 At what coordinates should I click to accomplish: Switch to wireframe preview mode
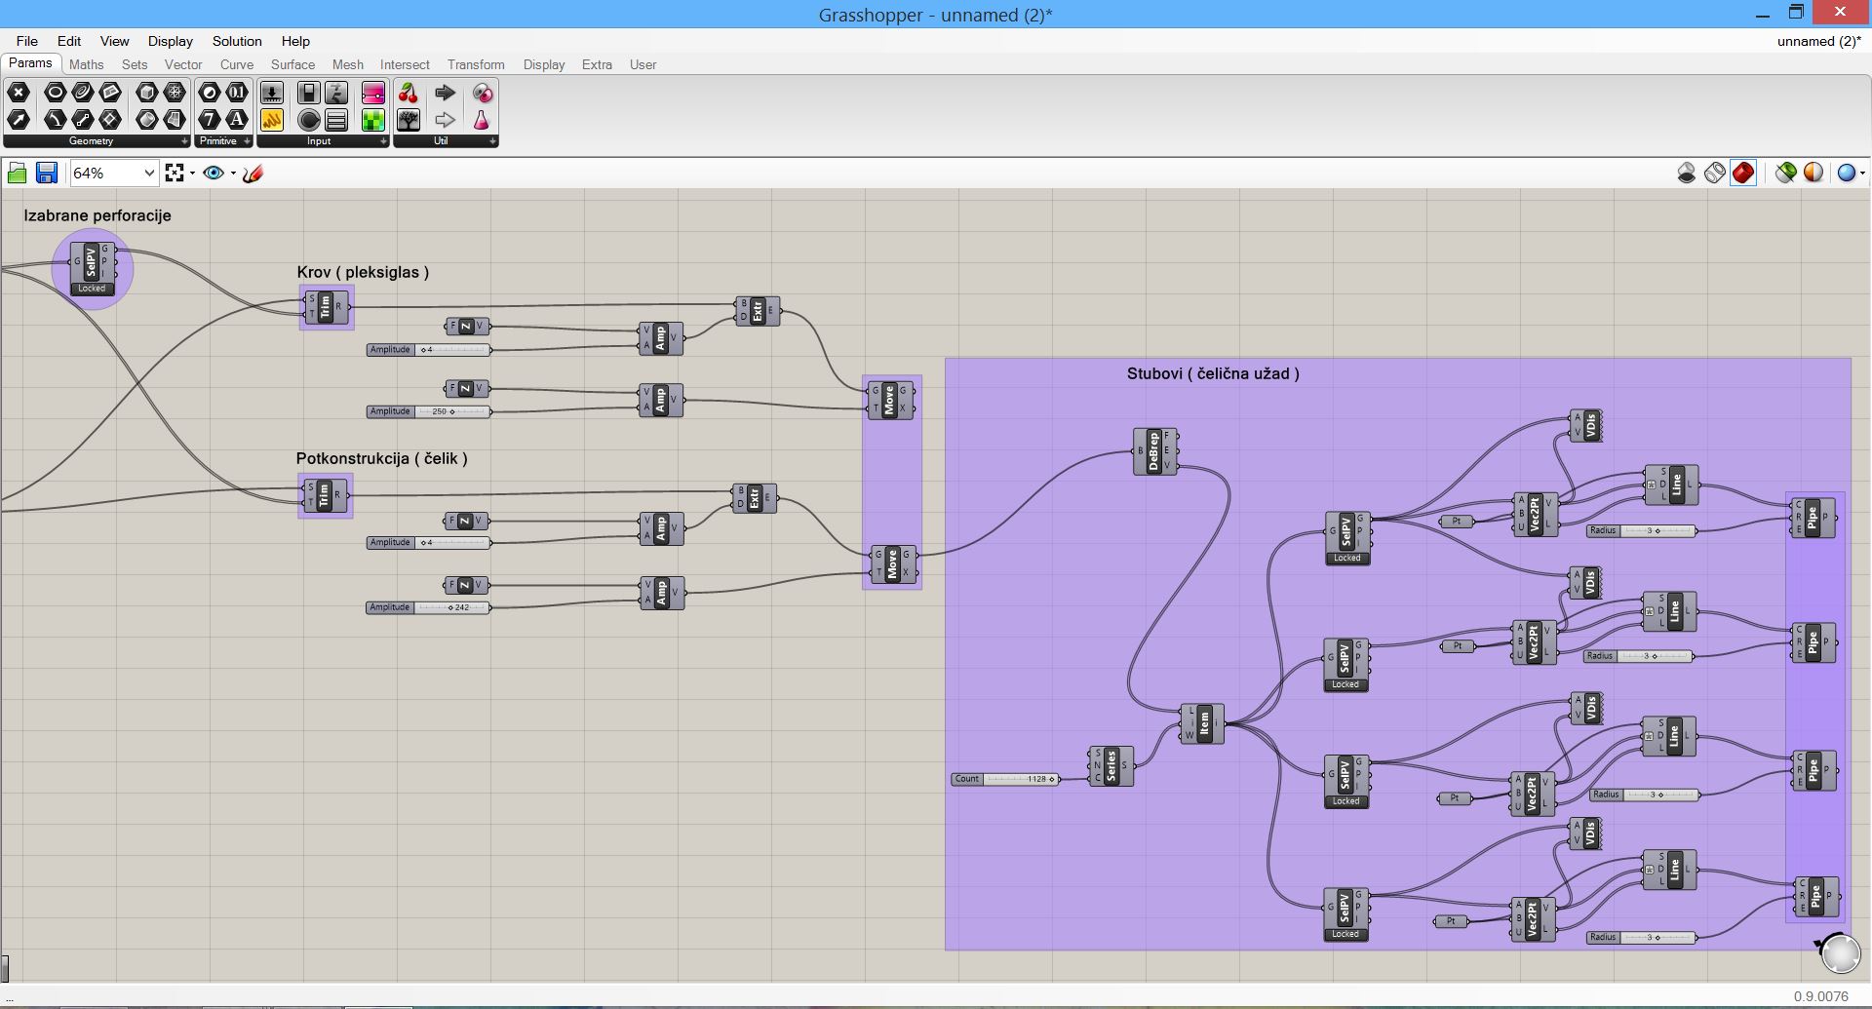click(x=1714, y=174)
